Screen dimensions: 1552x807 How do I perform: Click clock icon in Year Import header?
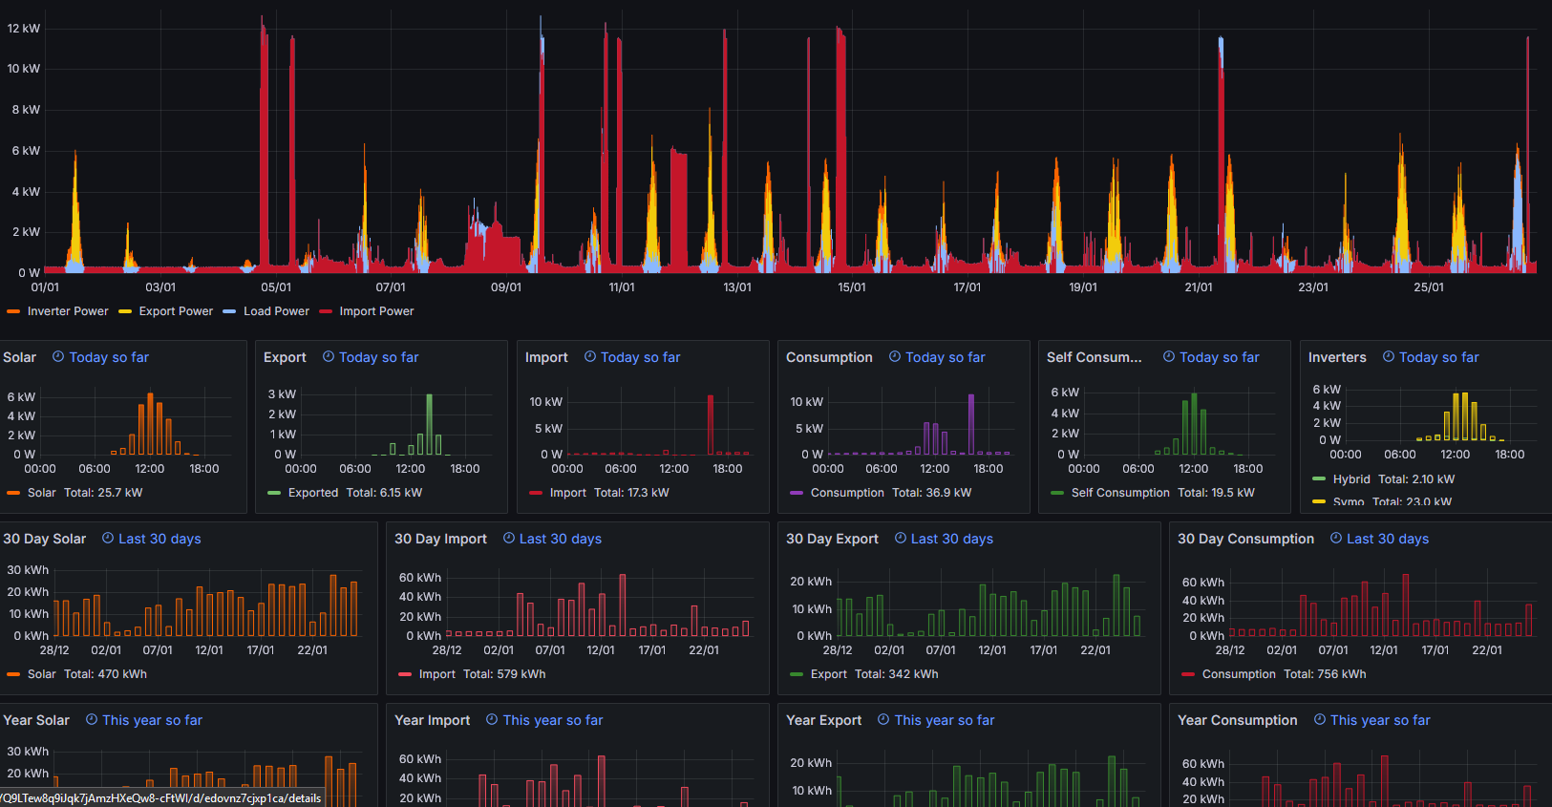492,719
